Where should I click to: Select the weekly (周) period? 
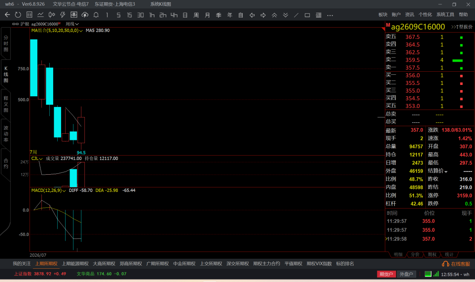196,15
